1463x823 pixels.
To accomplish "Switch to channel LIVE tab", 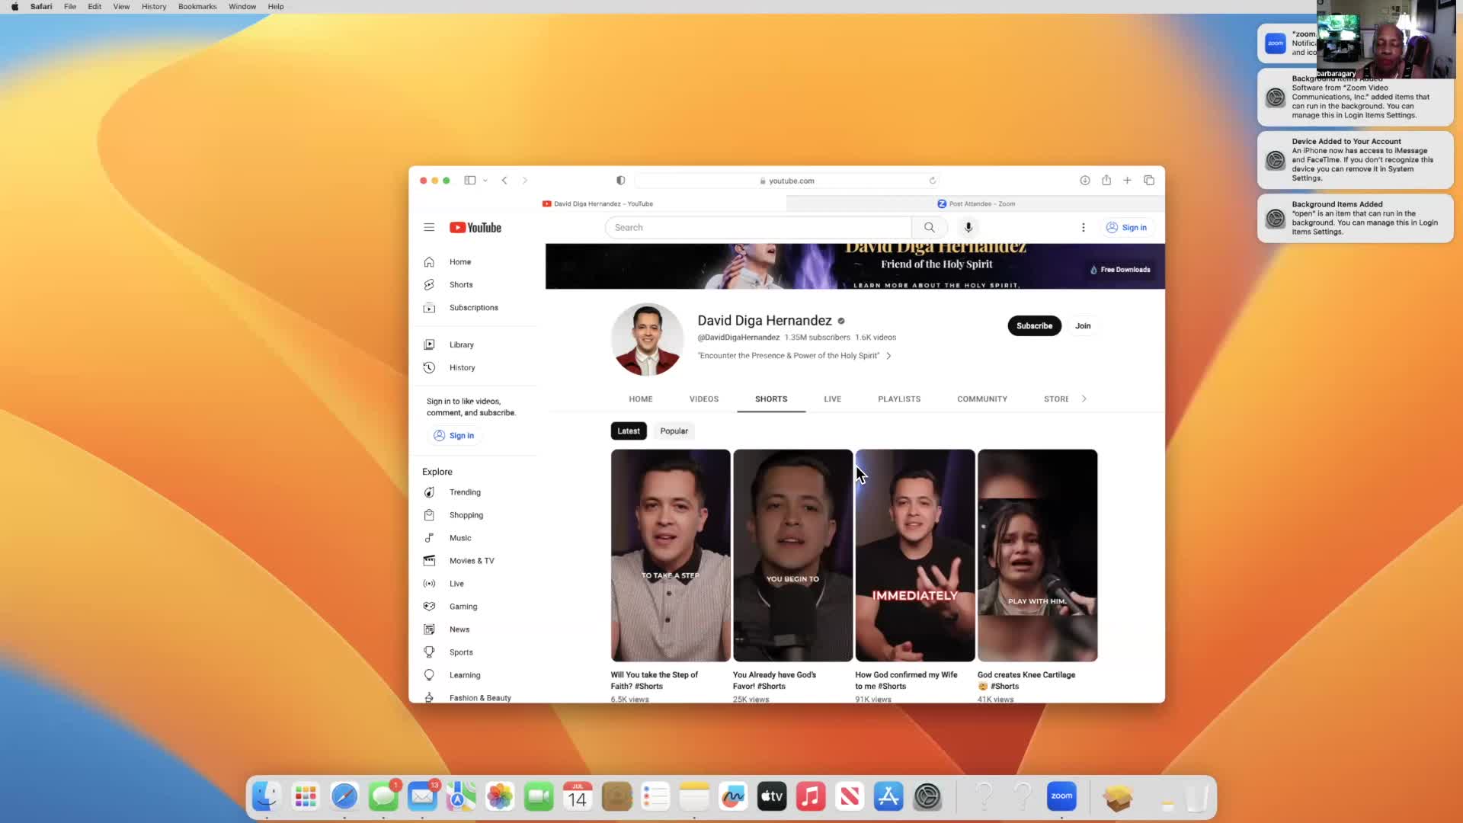I will pyautogui.click(x=833, y=399).
